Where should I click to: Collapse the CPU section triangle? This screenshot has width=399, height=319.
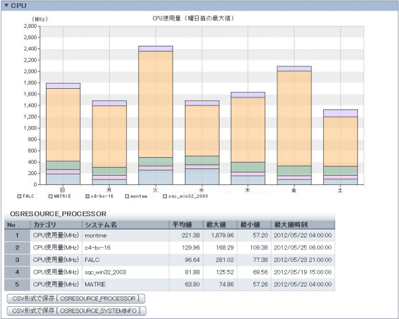pyautogui.click(x=6, y=5)
